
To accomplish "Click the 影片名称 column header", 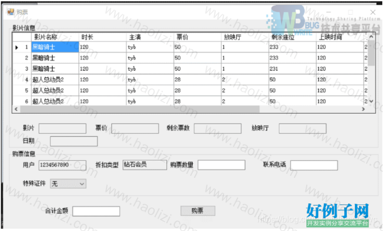I will pyautogui.click(x=55, y=37).
